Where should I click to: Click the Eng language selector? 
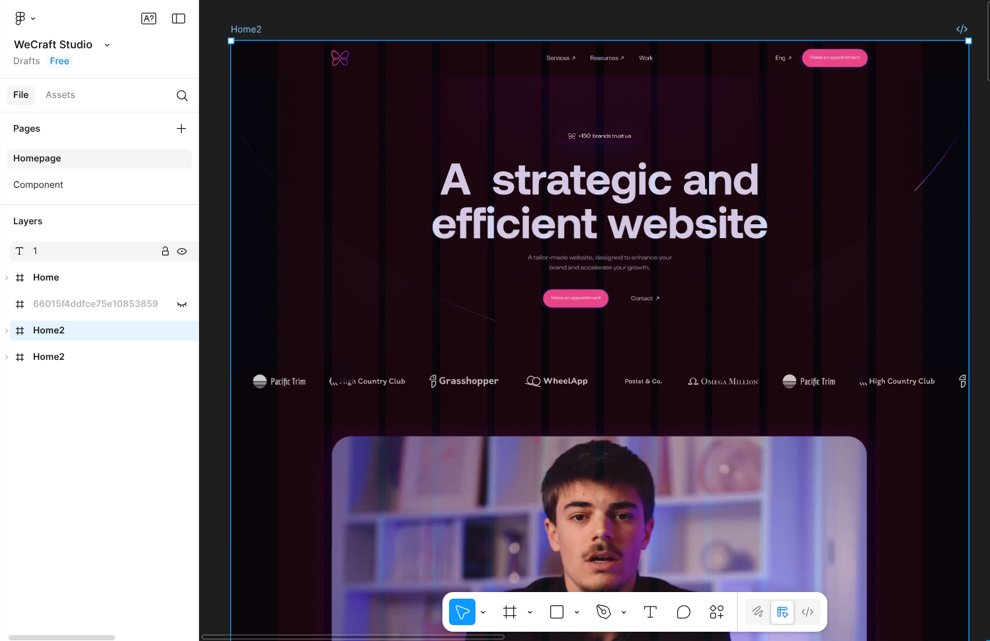point(783,58)
